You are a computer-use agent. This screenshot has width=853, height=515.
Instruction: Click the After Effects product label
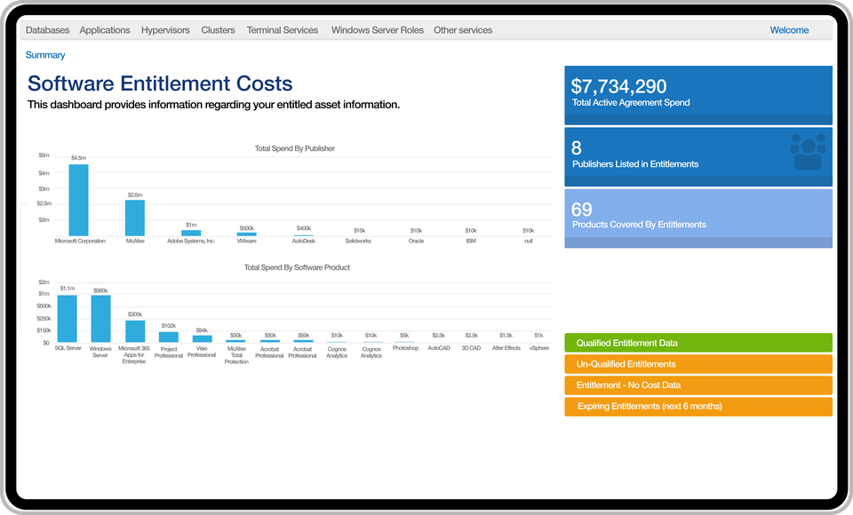pos(506,348)
